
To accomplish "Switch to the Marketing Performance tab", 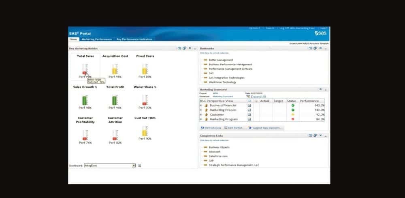I will click(x=96, y=39).
